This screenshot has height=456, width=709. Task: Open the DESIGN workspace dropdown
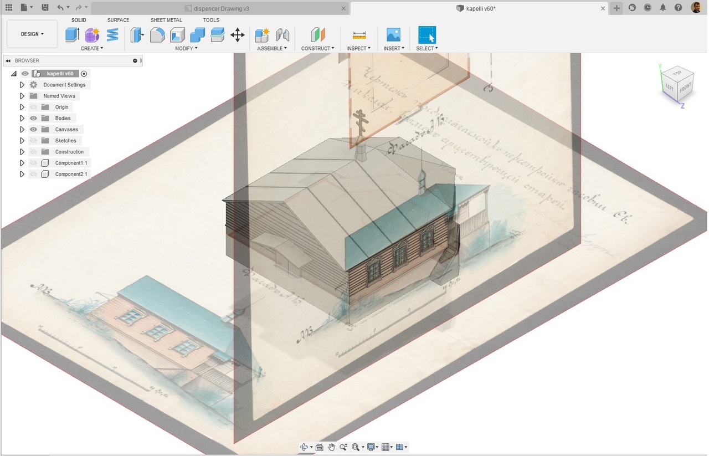tap(32, 34)
